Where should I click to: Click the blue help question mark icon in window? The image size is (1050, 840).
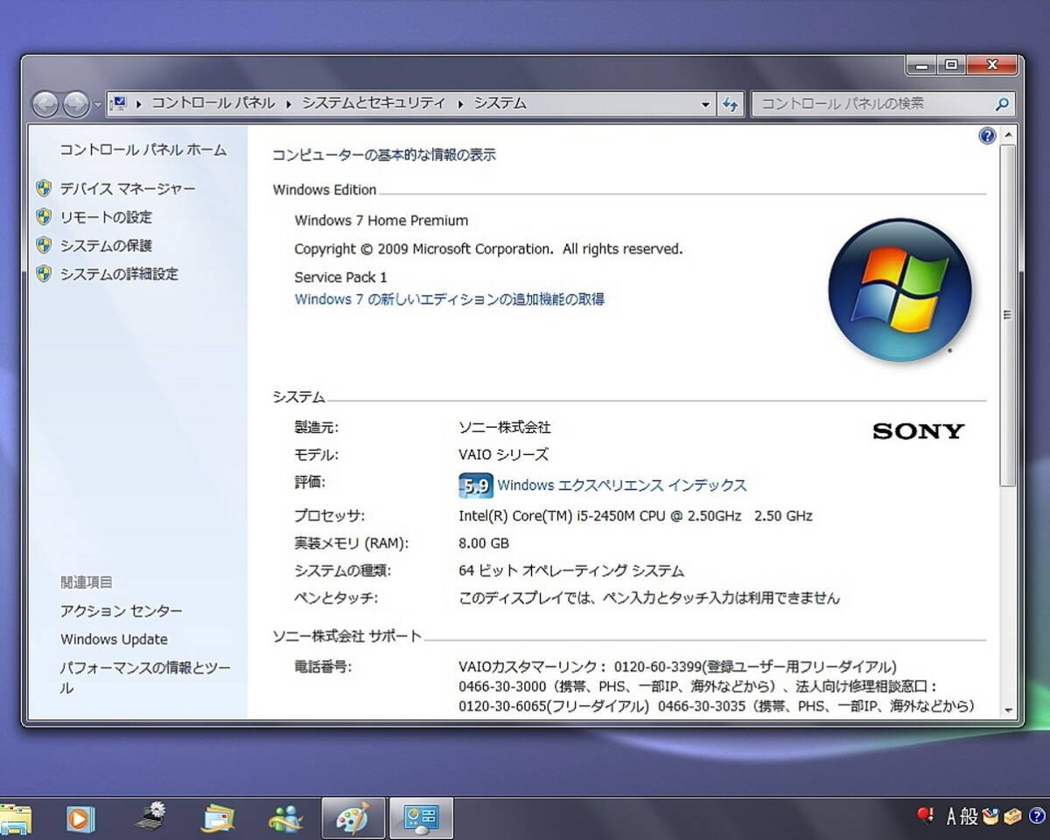click(x=987, y=136)
